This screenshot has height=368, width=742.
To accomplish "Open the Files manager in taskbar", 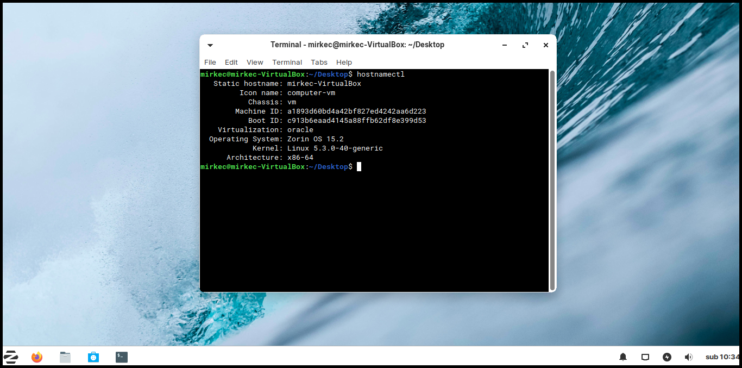I will point(65,357).
